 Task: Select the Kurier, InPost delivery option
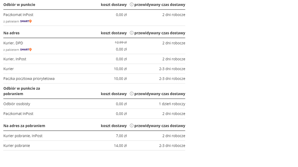15,59
